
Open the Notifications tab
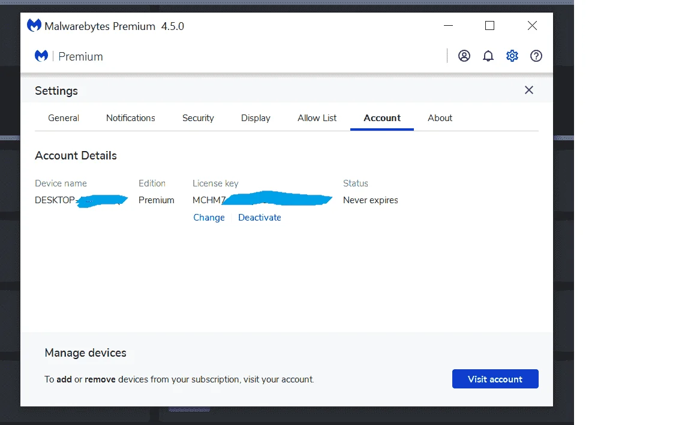tap(130, 118)
